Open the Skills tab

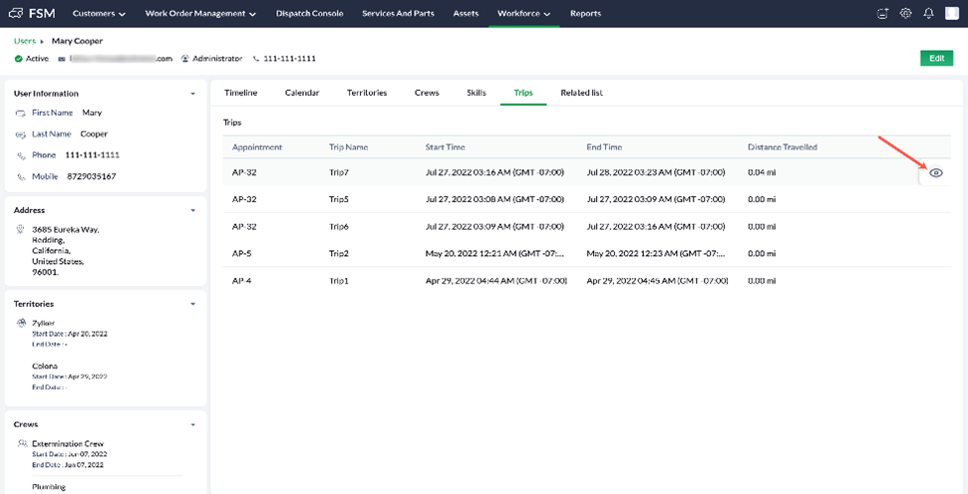tap(476, 93)
